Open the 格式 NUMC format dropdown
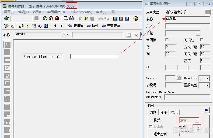This screenshot has height=138, width=213. (197, 121)
